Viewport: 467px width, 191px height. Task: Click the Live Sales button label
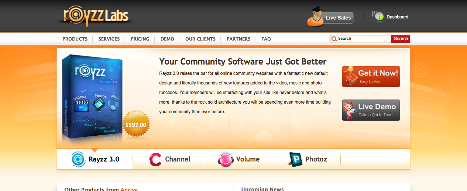338,18
